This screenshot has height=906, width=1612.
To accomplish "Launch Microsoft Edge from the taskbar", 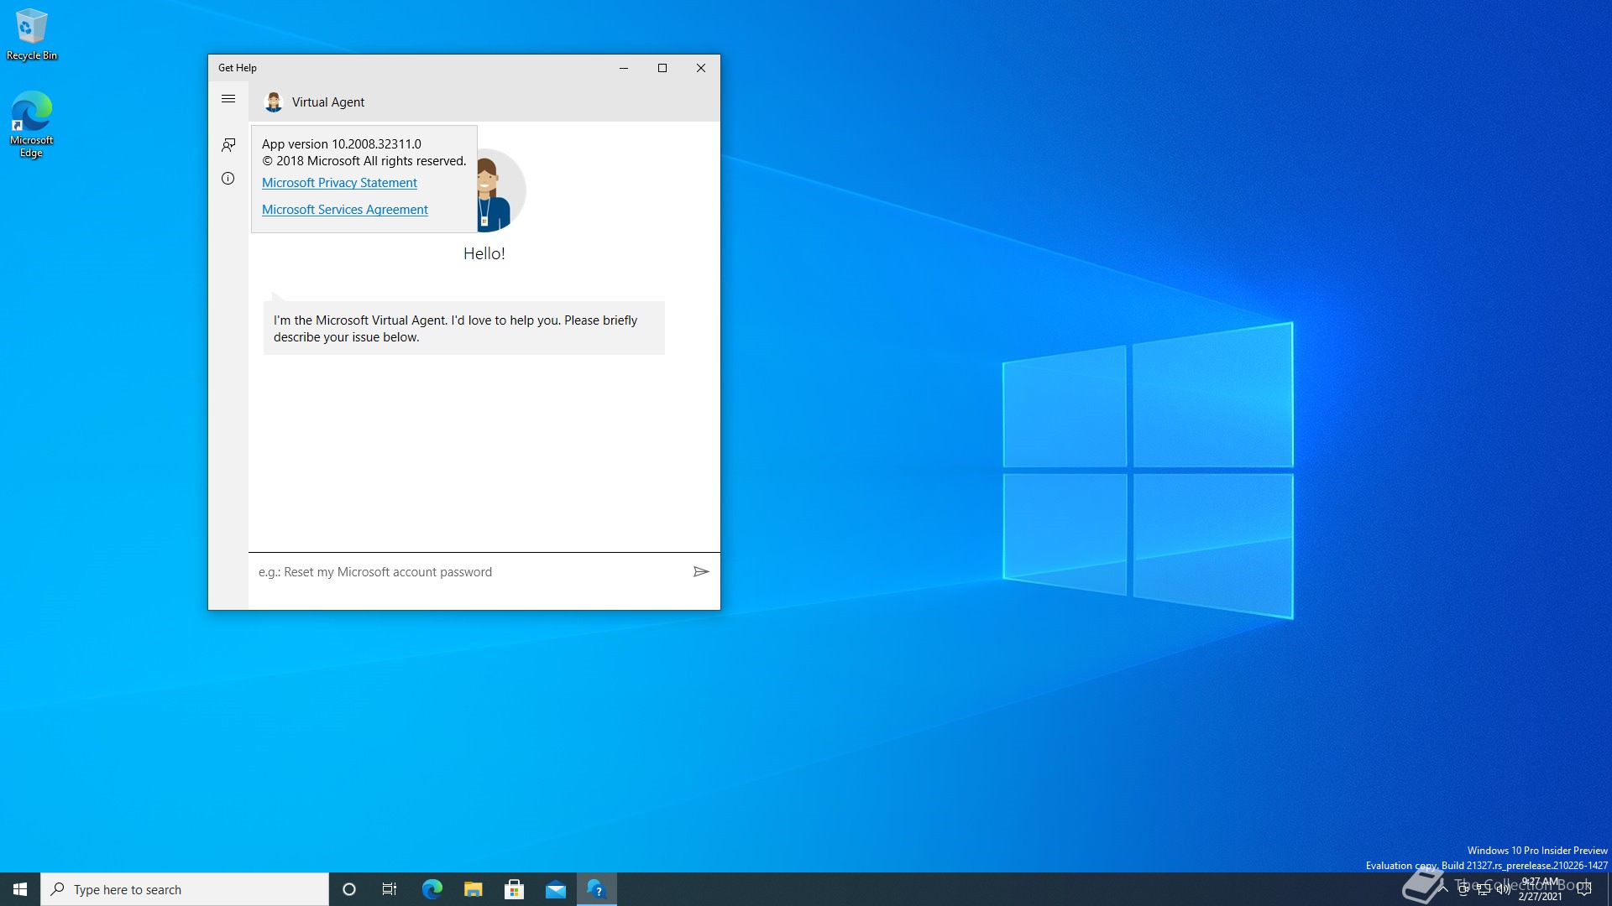I will click(x=432, y=889).
